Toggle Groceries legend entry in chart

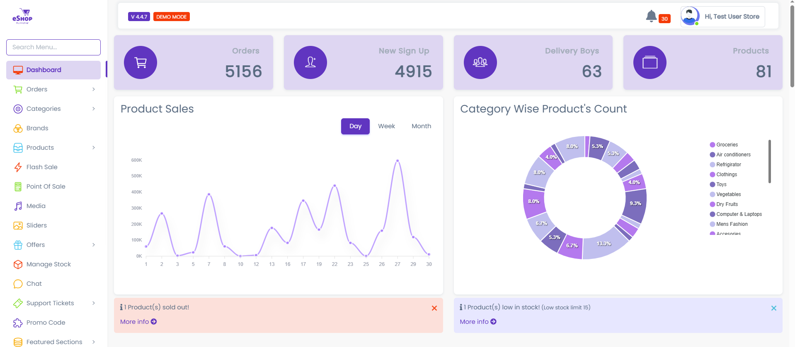(x=724, y=145)
